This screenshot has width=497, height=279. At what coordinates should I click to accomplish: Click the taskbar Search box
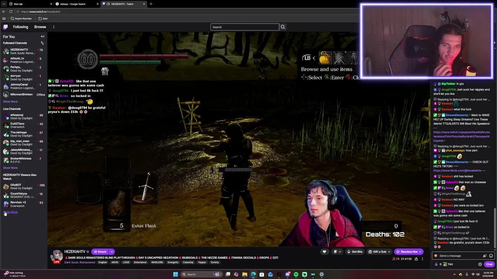(202, 274)
